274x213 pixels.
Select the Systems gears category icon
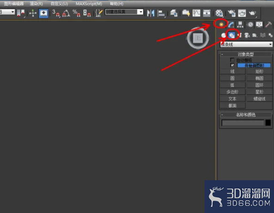pyautogui.click(x=270, y=35)
